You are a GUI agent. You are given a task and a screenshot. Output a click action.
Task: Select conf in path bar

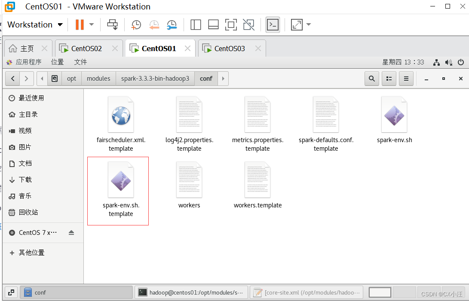(206, 79)
